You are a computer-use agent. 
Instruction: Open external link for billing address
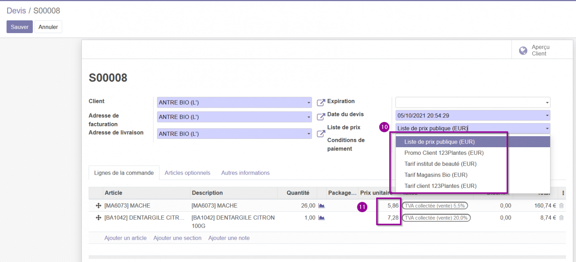point(321,117)
